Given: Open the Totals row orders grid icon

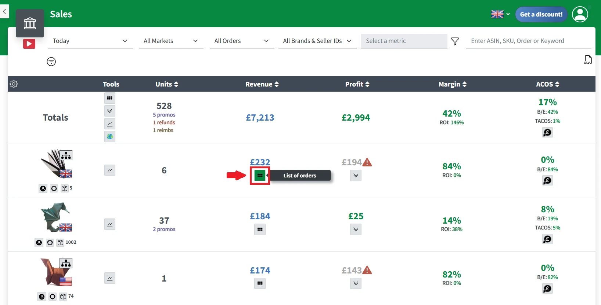Looking at the screenshot, I should coord(110,98).
